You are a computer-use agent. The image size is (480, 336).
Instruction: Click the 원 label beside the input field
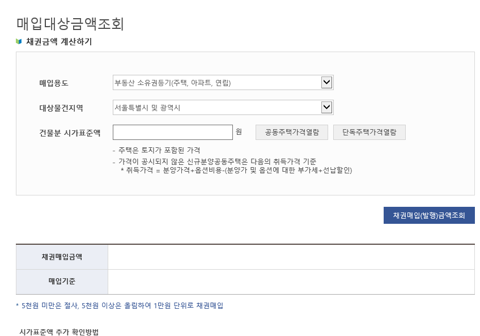point(239,132)
